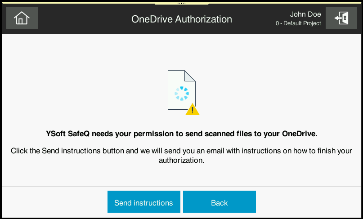The height and width of the screenshot is (219, 363).
Task: Click the paragraph about emailed instructions
Action: coord(181,155)
